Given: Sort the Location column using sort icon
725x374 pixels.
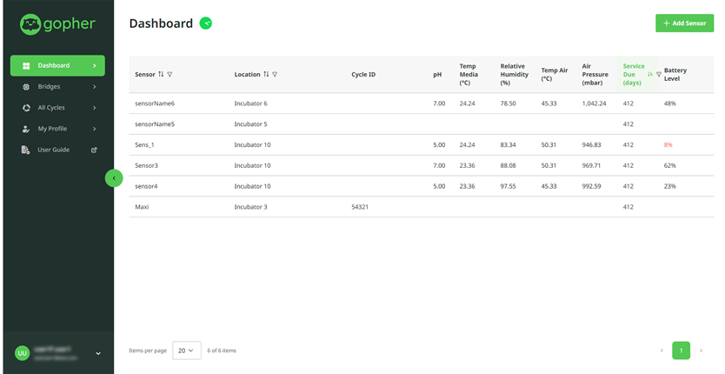Looking at the screenshot, I should click(266, 75).
